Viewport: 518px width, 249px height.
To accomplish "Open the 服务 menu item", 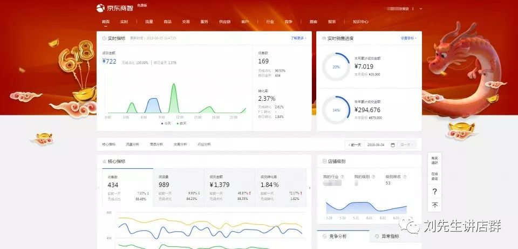I will [x=204, y=22].
